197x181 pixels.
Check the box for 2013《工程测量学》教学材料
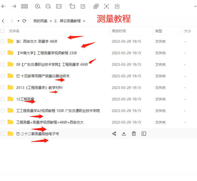(x=2, y=88)
